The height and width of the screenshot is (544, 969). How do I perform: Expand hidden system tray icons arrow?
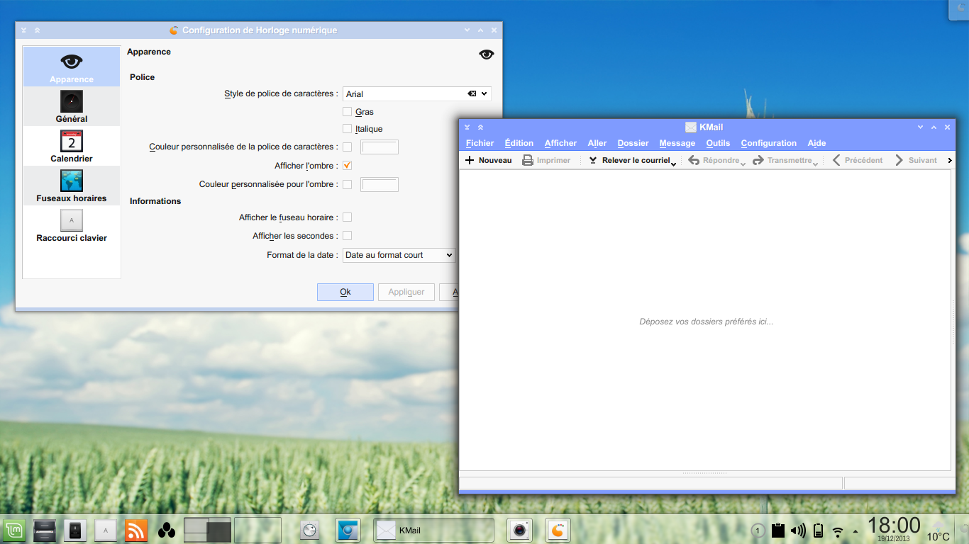(x=856, y=531)
